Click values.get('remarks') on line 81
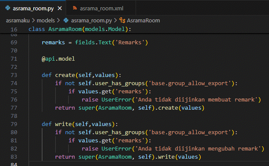The image size is (269, 166). point(113,141)
